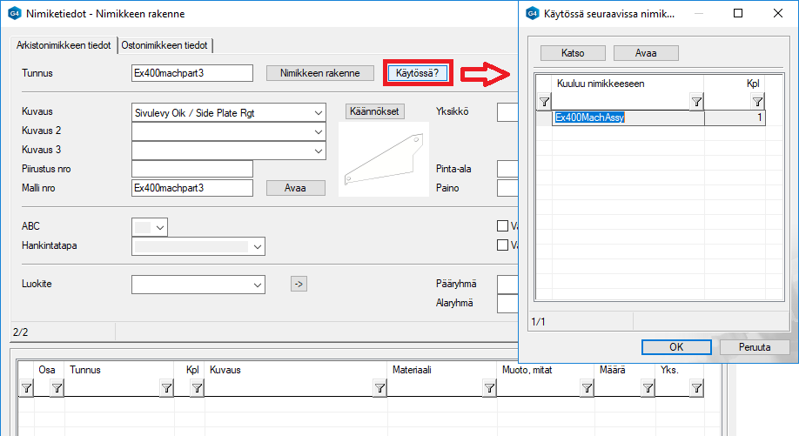This screenshot has width=799, height=436.
Task: Tick the upper checkbox beside the ABC row
Action: [x=502, y=226]
